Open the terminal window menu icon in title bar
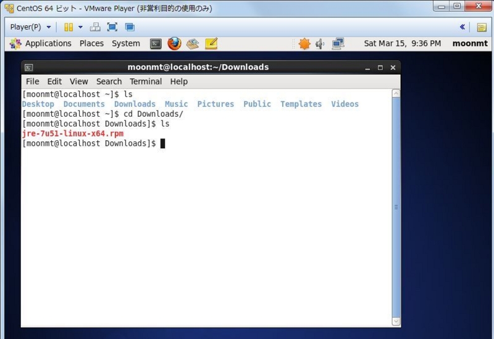 pyautogui.click(x=28, y=67)
